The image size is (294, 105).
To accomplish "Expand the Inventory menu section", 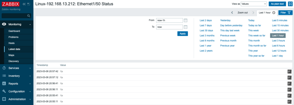I will pyautogui.click(x=30, y=76).
